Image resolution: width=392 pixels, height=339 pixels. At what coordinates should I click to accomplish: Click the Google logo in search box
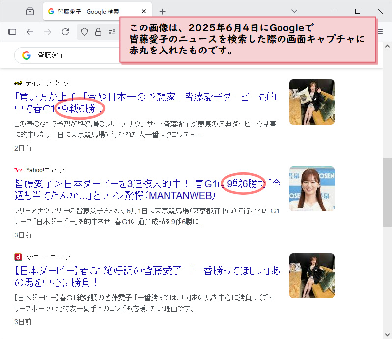point(27,55)
